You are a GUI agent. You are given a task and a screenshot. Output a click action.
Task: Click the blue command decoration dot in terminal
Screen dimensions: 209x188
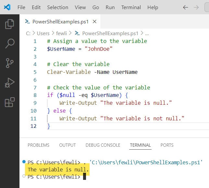click(x=24, y=162)
